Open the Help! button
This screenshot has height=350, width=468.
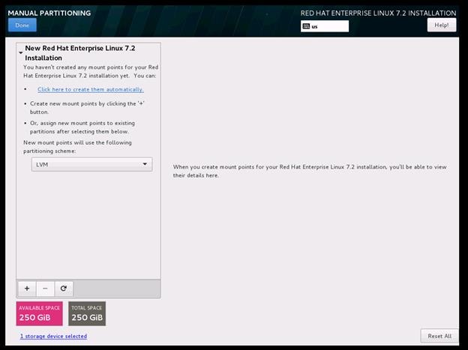[442, 25]
